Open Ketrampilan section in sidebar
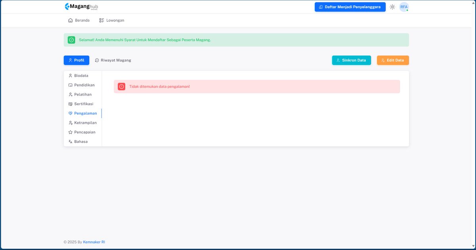Screen dimensions: 476x250 83,123
